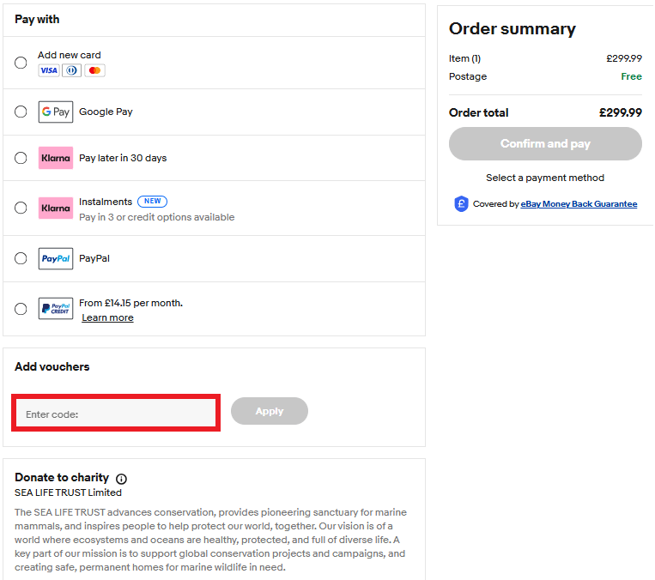Screen dimensions: 655x580
Task: Click the Diners Club card logo
Action: (x=72, y=70)
